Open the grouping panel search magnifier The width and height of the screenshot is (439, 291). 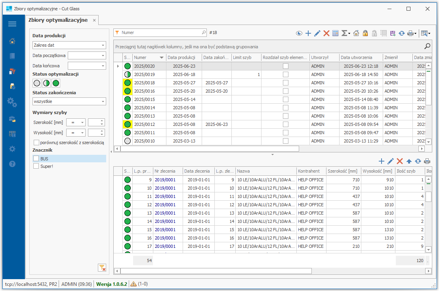pyautogui.click(x=427, y=46)
